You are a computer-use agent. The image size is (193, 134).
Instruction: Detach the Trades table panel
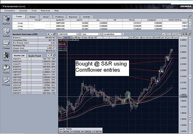pos(190,16)
